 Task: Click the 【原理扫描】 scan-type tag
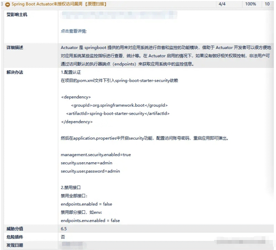pyautogui.click(x=97, y=4)
